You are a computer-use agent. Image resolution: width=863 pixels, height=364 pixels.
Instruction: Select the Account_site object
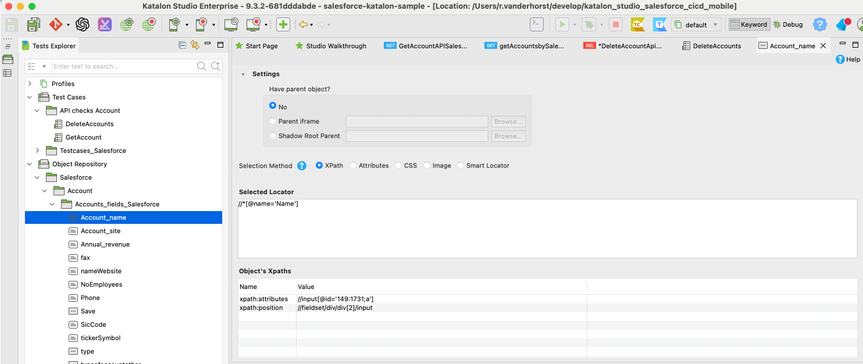[x=101, y=231]
